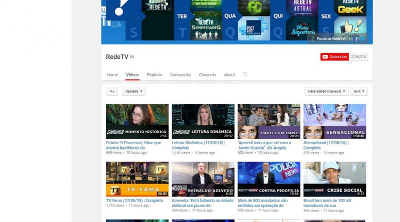The image size is (400, 222).
Task: Switch to the Playlists tab
Action: coord(154,75)
